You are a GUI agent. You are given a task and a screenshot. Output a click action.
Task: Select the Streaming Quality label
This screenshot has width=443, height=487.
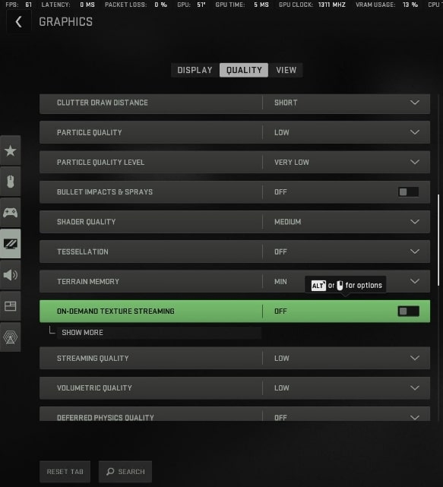pos(93,358)
